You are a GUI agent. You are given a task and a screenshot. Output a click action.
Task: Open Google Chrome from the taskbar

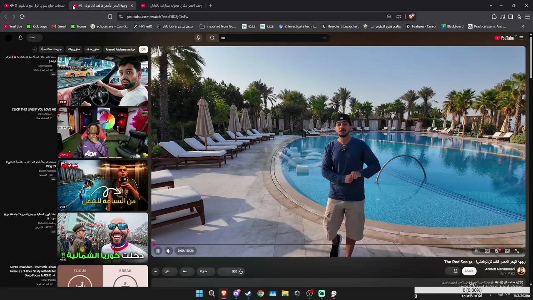(260, 293)
